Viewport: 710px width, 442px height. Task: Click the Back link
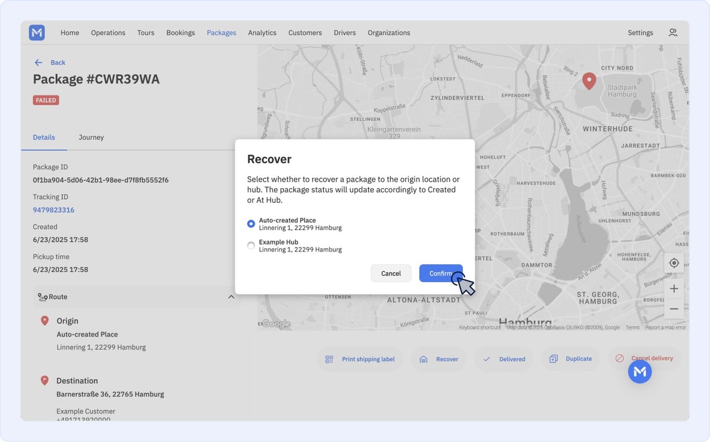tap(58, 63)
